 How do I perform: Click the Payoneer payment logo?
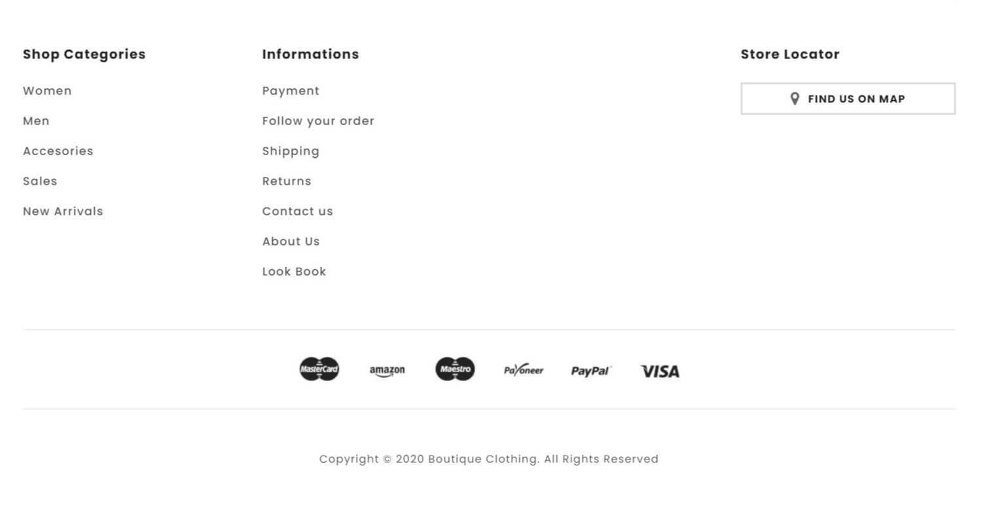point(524,371)
